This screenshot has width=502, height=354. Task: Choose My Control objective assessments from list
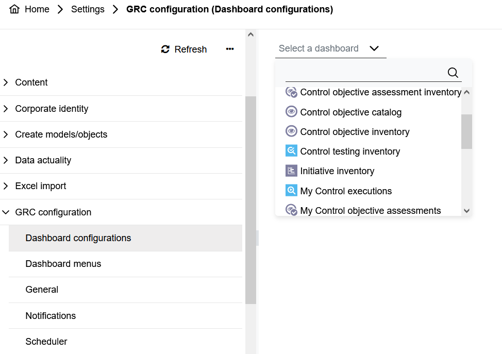tap(370, 210)
